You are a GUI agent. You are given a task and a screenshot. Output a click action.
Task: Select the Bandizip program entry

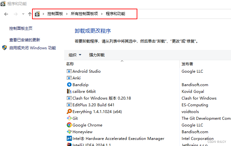[x=81, y=85]
